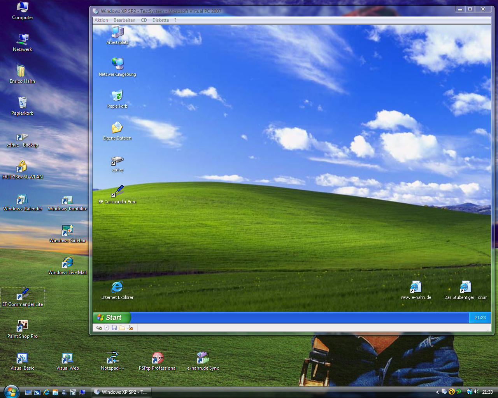Click the floppy disk icon in Virtual PC status bar
498x398 pixels.
coord(114,328)
